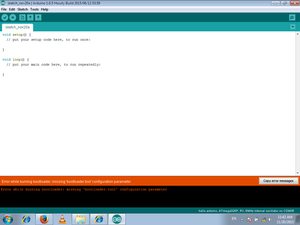Click the 'put your main code here' comment
300x225 pixels.
54,64
